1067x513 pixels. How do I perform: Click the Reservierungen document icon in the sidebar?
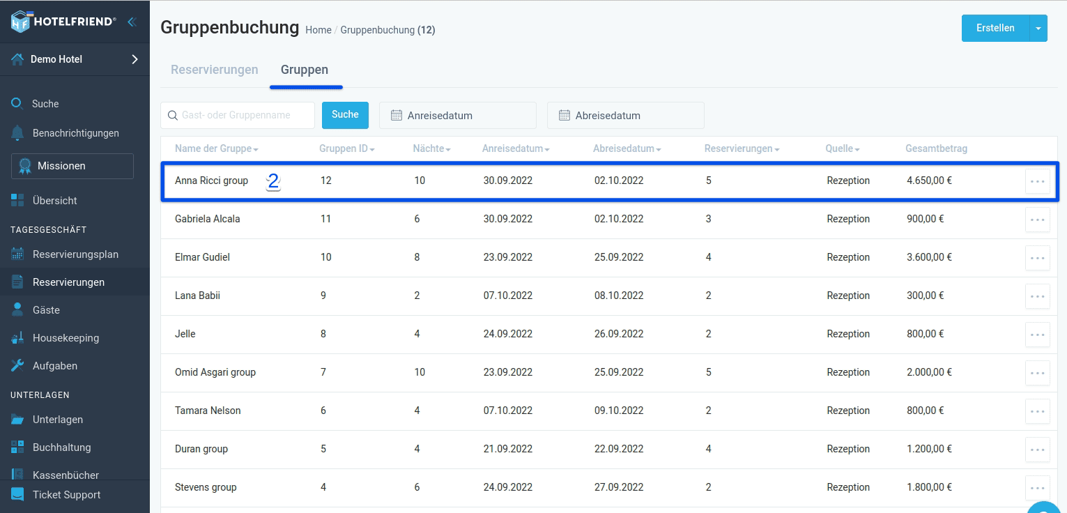coord(17,282)
